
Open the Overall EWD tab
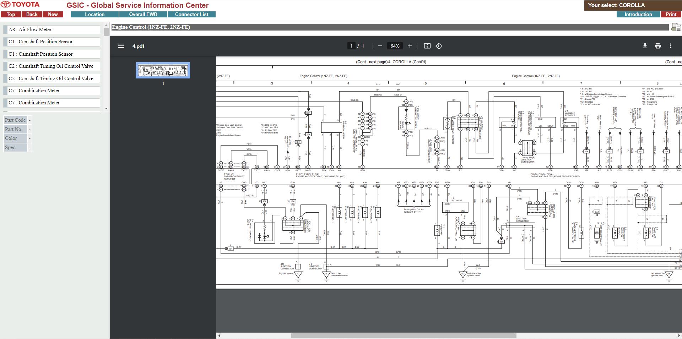coord(143,15)
